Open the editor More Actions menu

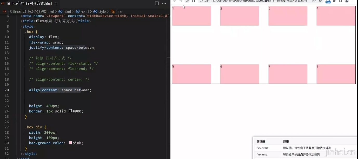(x=164, y=3)
